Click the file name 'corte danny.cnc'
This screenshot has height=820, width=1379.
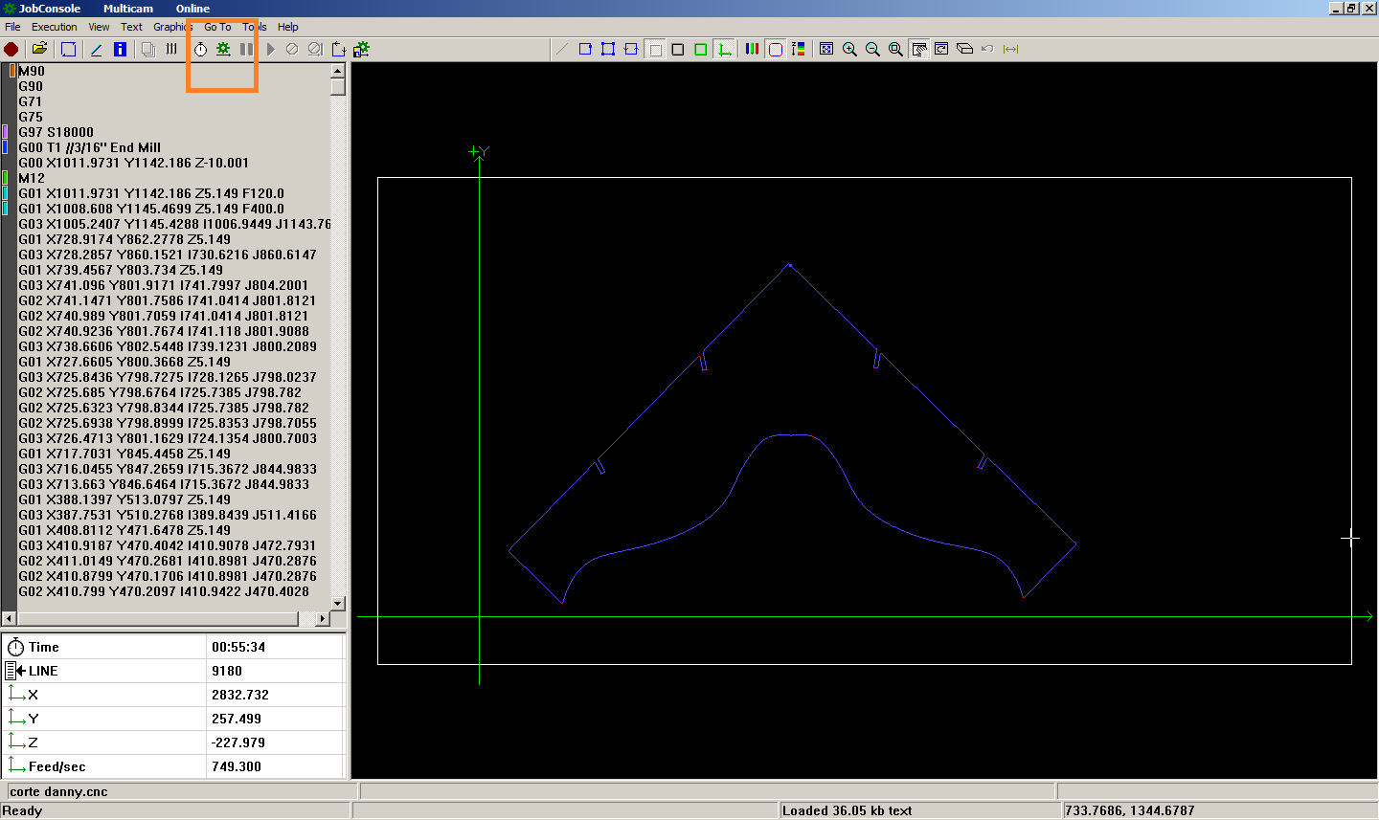[58, 791]
